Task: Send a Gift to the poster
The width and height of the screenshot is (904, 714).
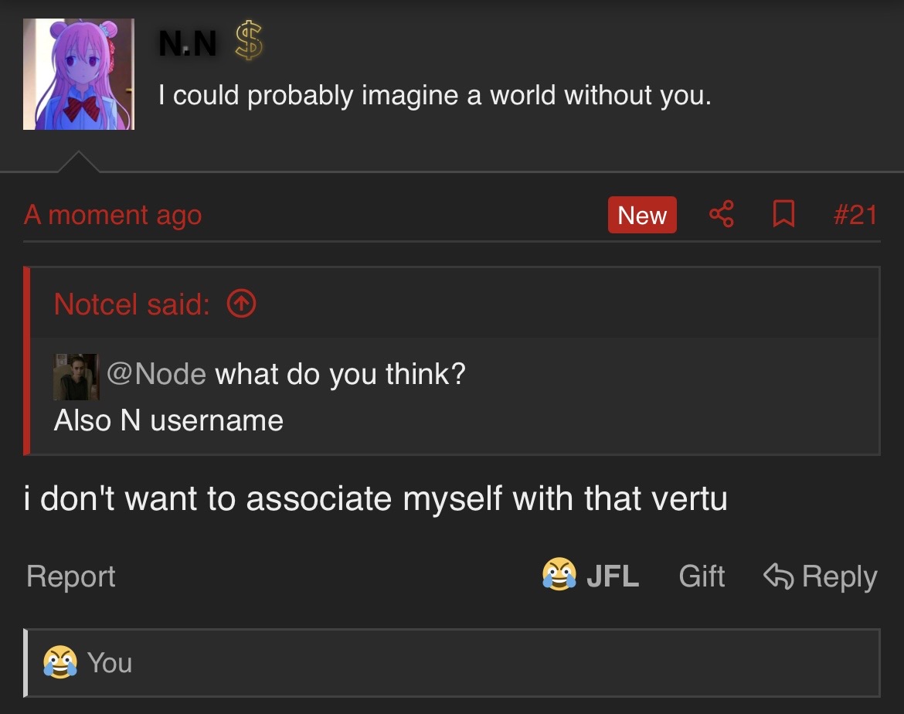Action: (702, 576)
